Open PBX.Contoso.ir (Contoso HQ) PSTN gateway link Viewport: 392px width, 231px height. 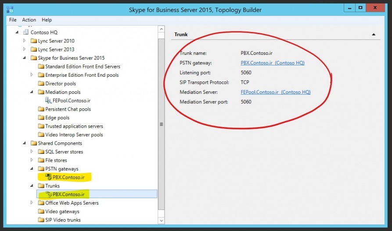pyautogui.click(x=273, y=63)
